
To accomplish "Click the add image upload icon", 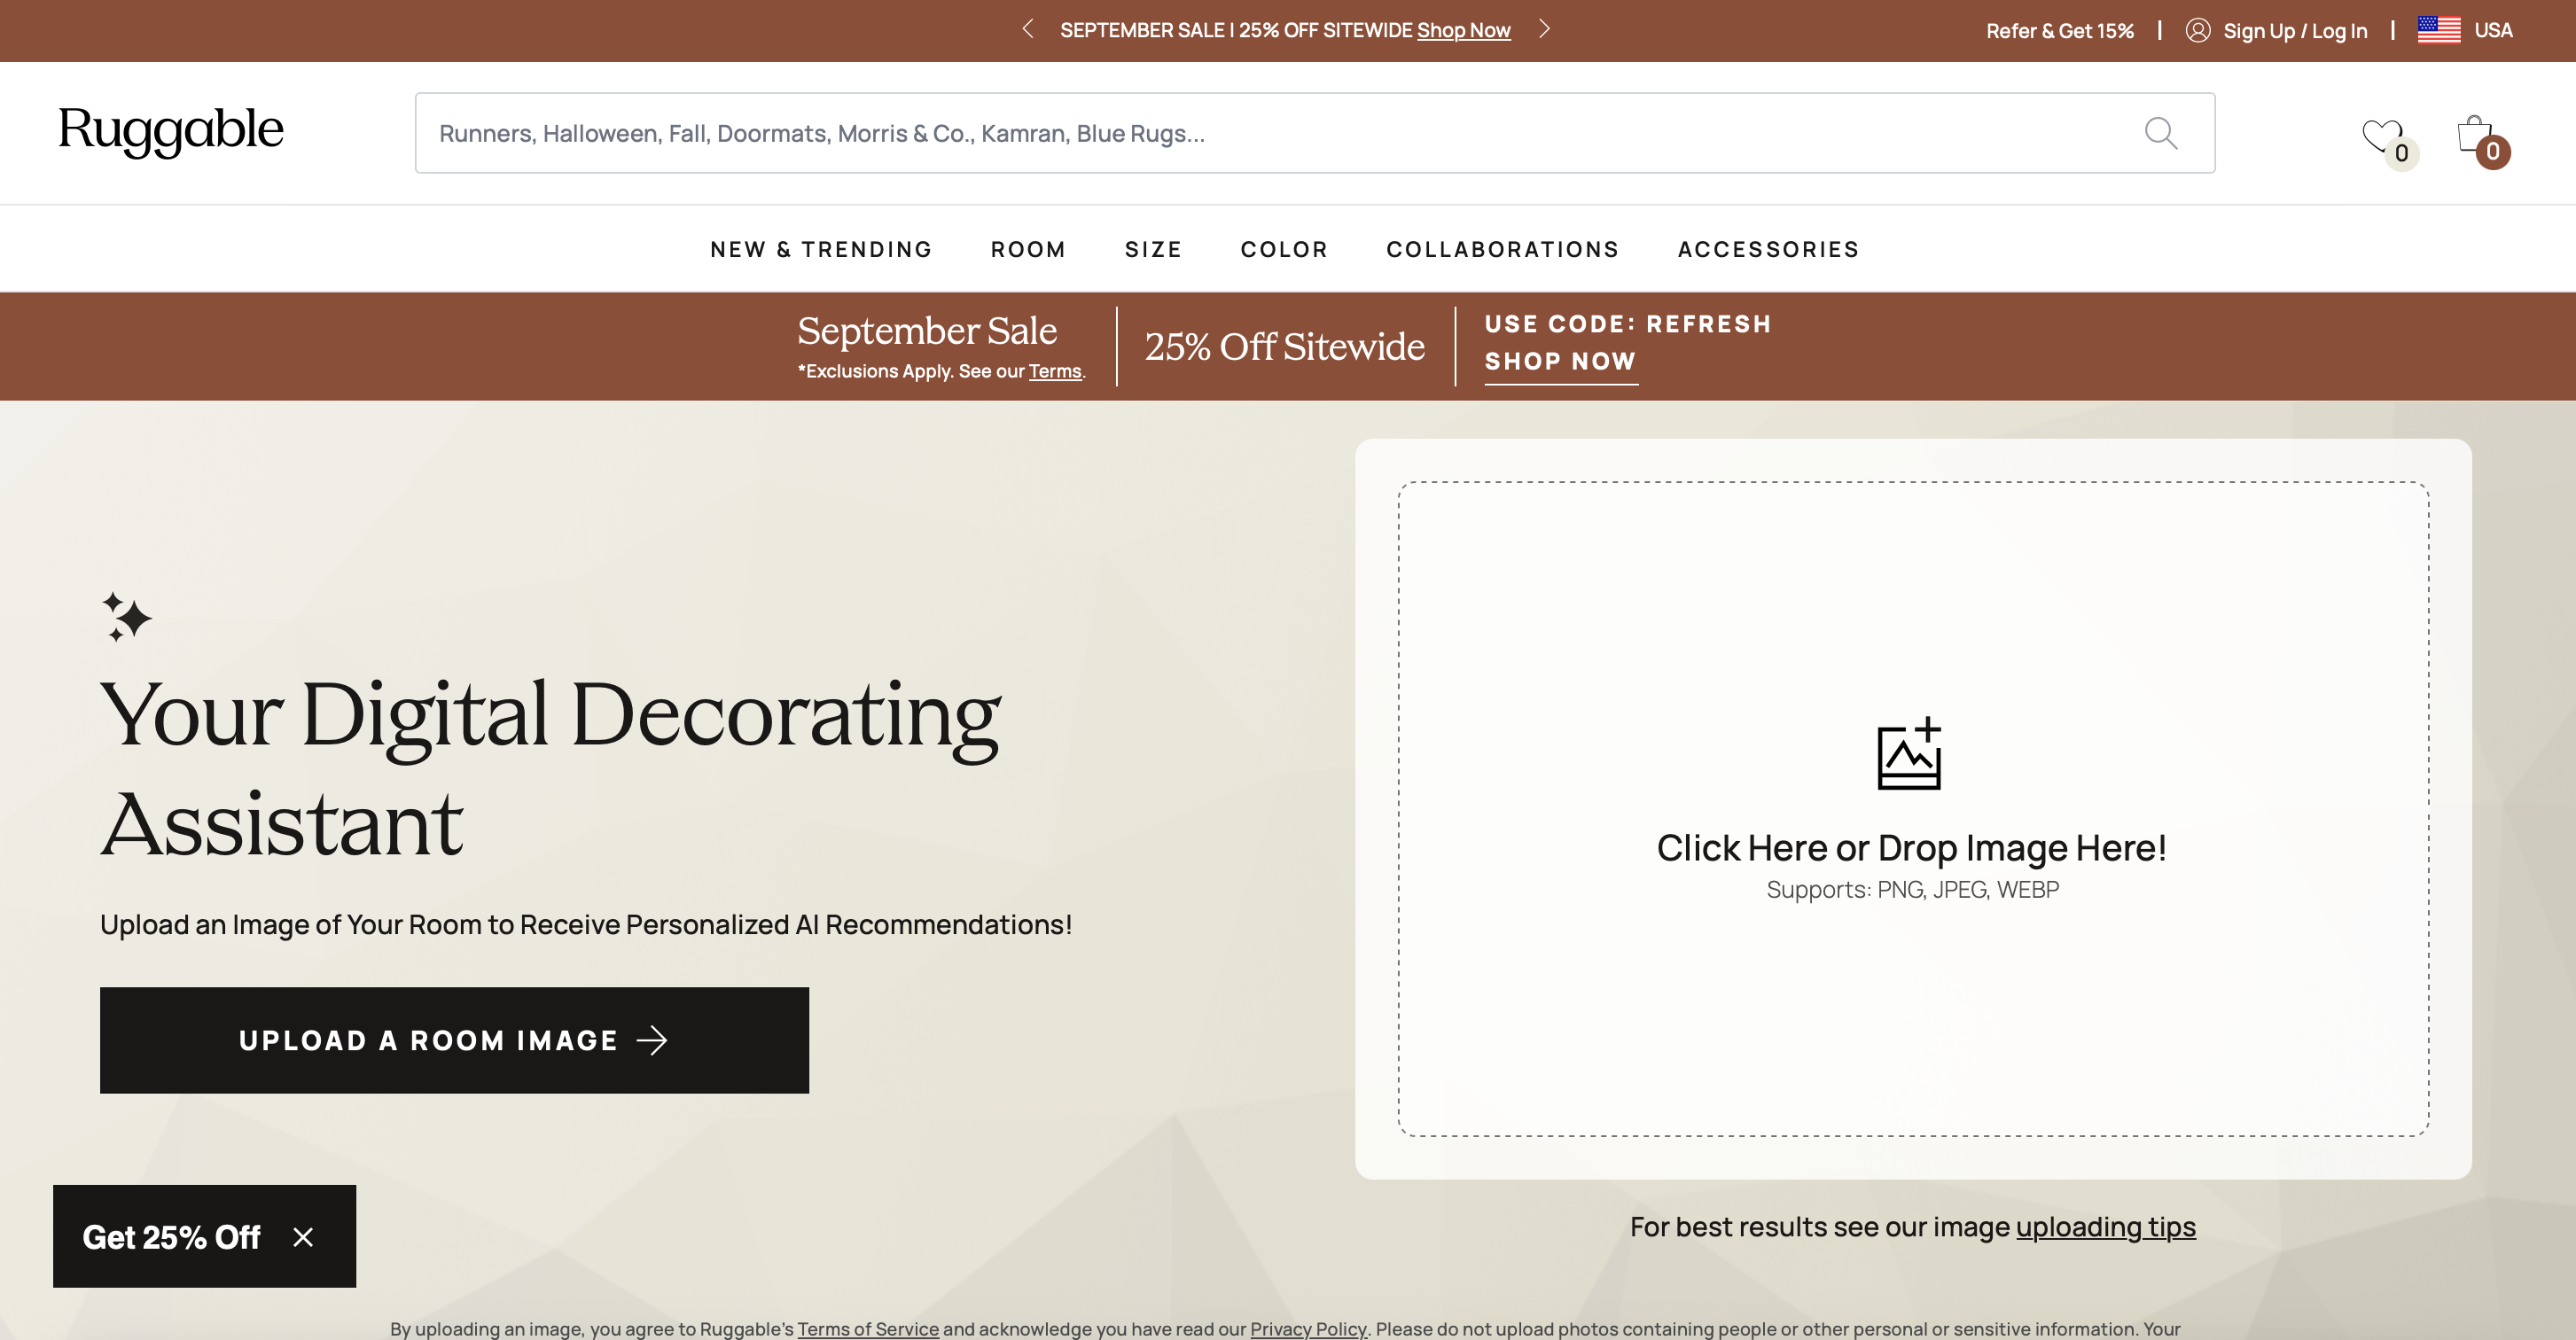I will pos(1909,754).
